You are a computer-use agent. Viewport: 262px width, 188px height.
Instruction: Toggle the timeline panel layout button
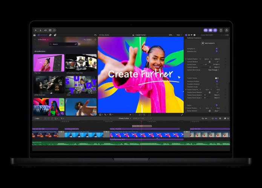[x=210, y=30]
